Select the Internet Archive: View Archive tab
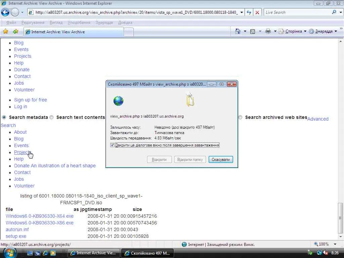The image size is (344, 258). pos(74,32)
